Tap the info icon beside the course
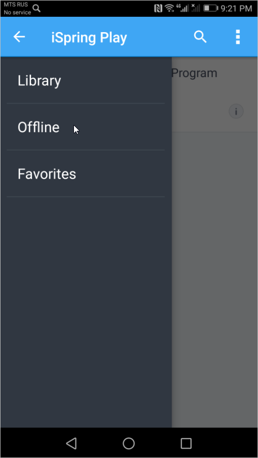Image resolution: width=258 pixels, height=458 pixels. pyautogui.click(x=236, y=112)
